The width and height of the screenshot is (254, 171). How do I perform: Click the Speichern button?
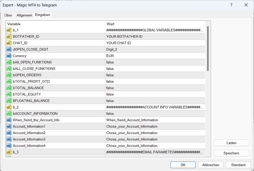click(231, 153)
